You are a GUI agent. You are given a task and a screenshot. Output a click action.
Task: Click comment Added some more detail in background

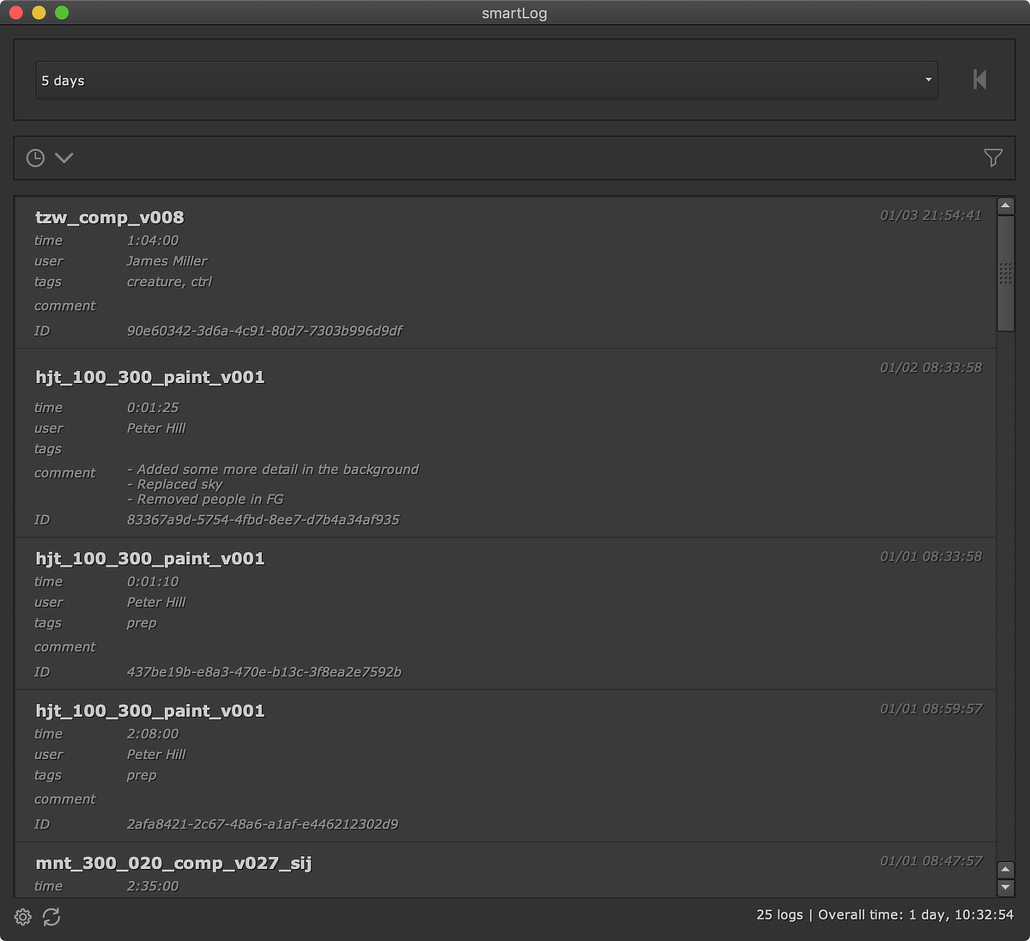(273, 470)
